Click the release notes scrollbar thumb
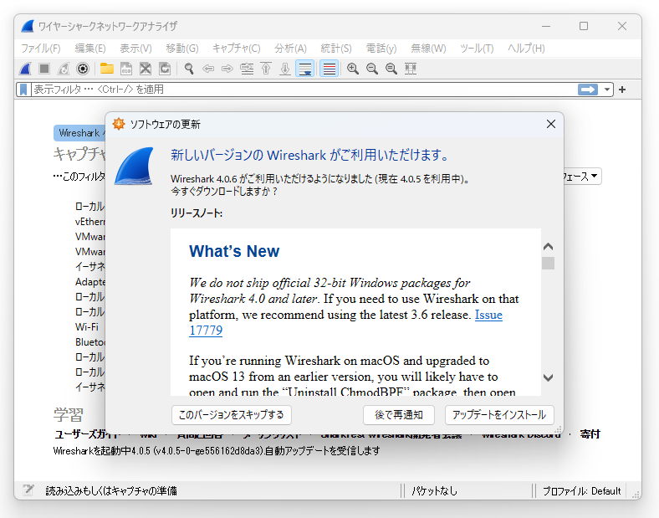 coord(548,264)
